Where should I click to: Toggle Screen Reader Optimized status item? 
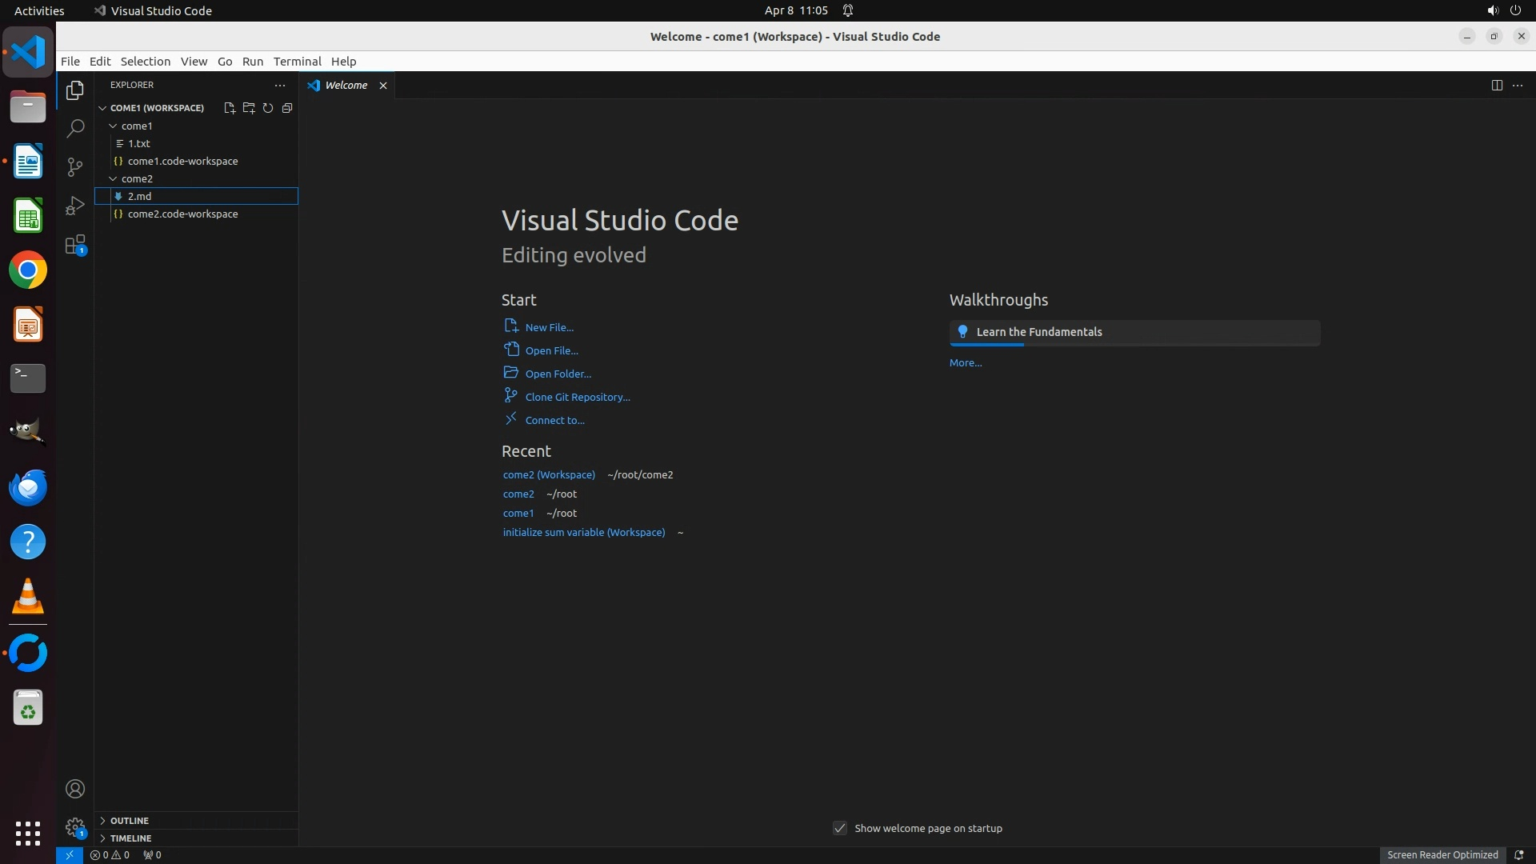(1442, 854)
